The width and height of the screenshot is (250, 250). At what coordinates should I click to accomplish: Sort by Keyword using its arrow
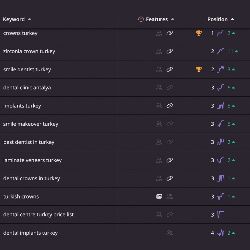[x=29, y=19]
